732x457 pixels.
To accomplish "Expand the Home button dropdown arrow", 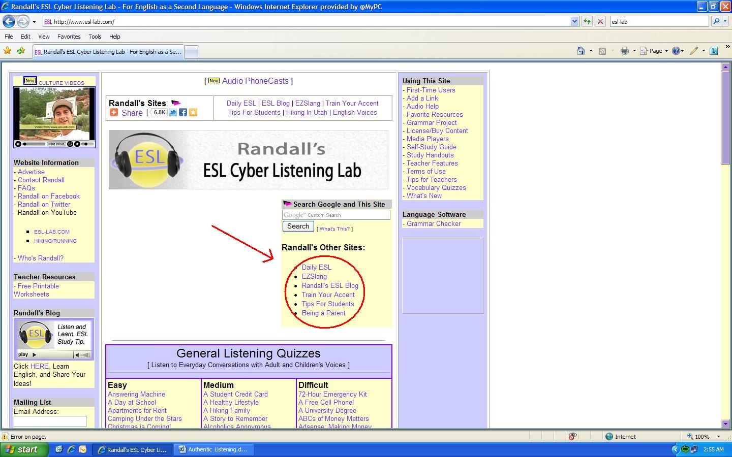I will [x=591, y=51].
